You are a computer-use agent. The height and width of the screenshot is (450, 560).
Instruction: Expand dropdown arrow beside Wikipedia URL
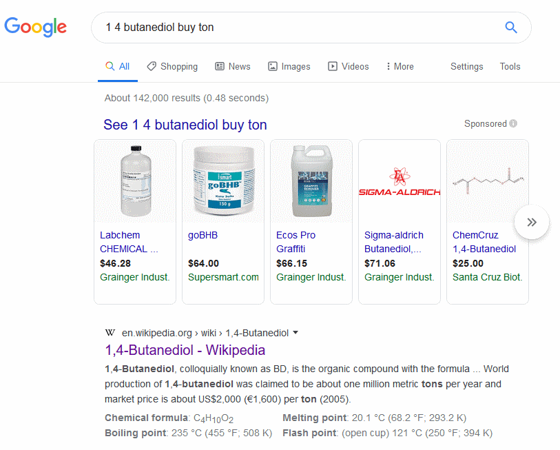[295, 333]
